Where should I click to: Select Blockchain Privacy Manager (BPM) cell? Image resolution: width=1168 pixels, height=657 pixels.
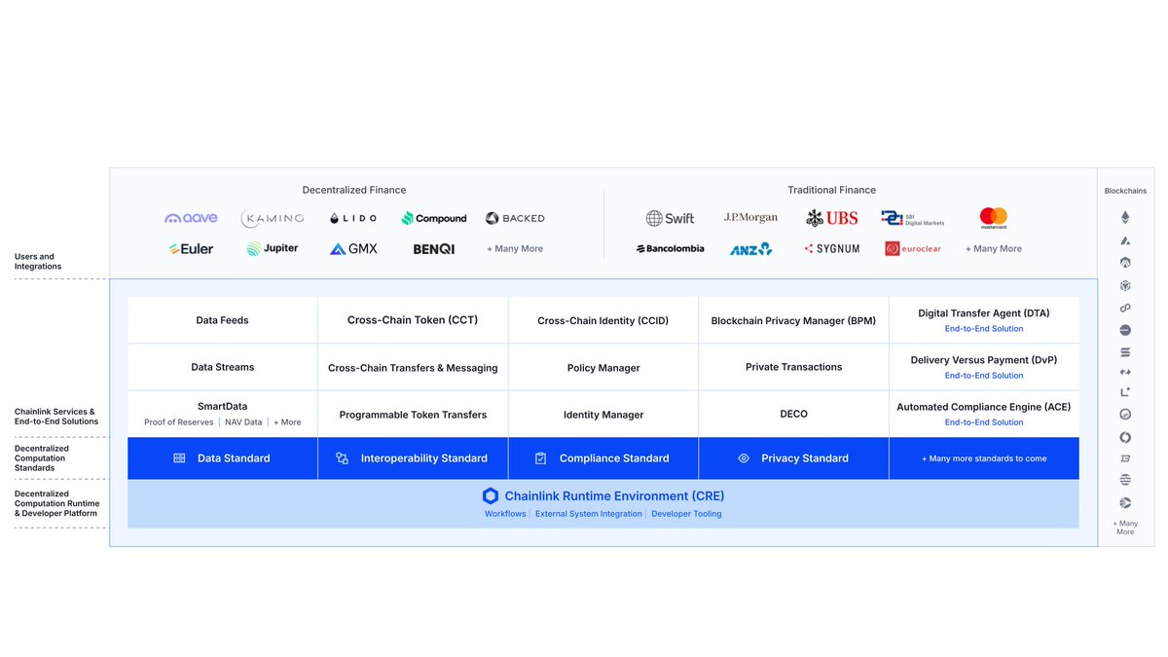[793, 320]
